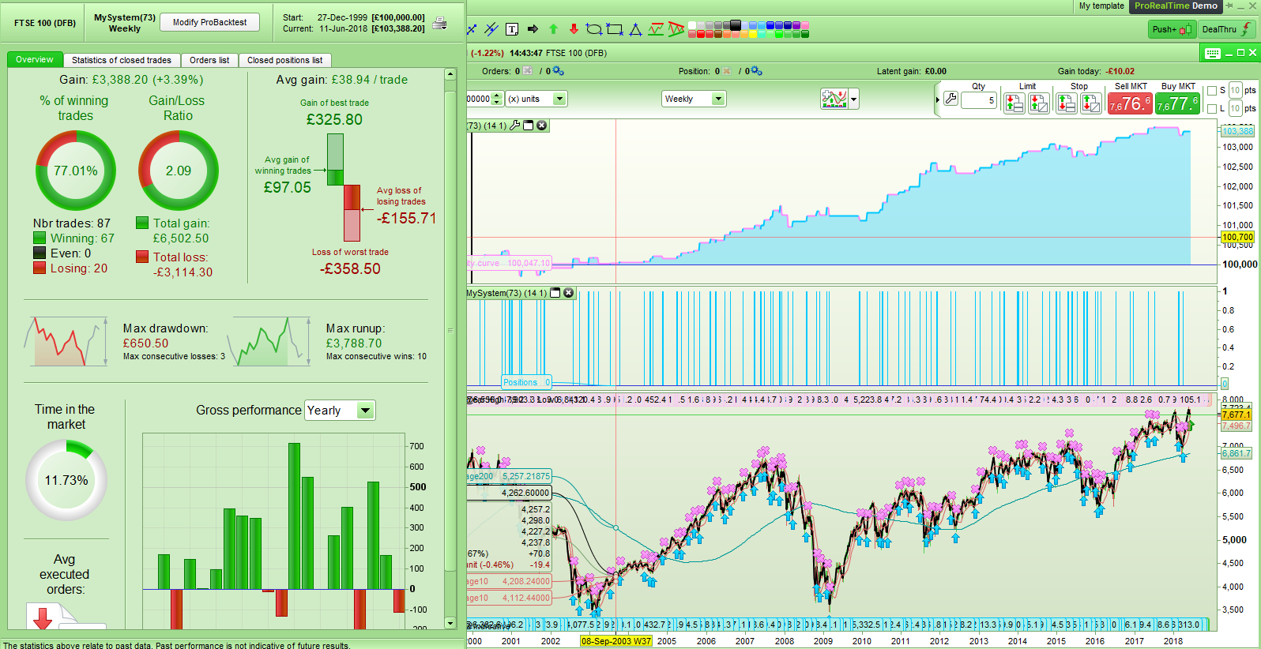Select the text annotation tool
Image resolution: width=1261 pixels, height=649 pixels.
click(x=512, y=29)
